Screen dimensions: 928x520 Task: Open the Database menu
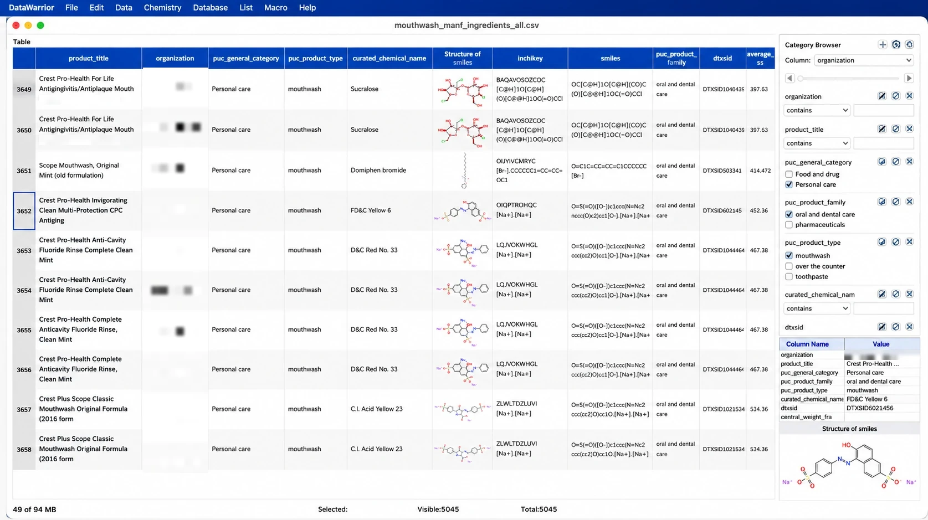pos(210,8)
